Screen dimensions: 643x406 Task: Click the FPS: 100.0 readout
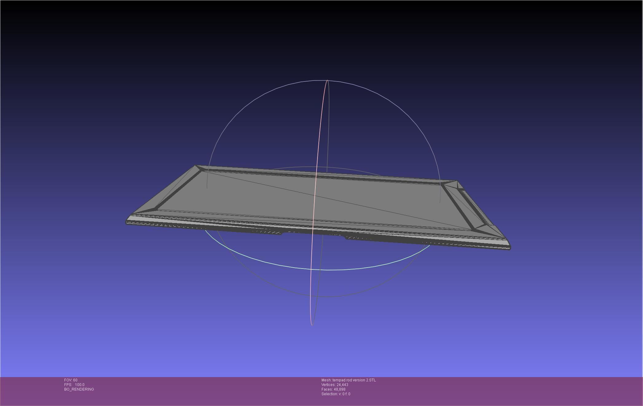(74, 385)
